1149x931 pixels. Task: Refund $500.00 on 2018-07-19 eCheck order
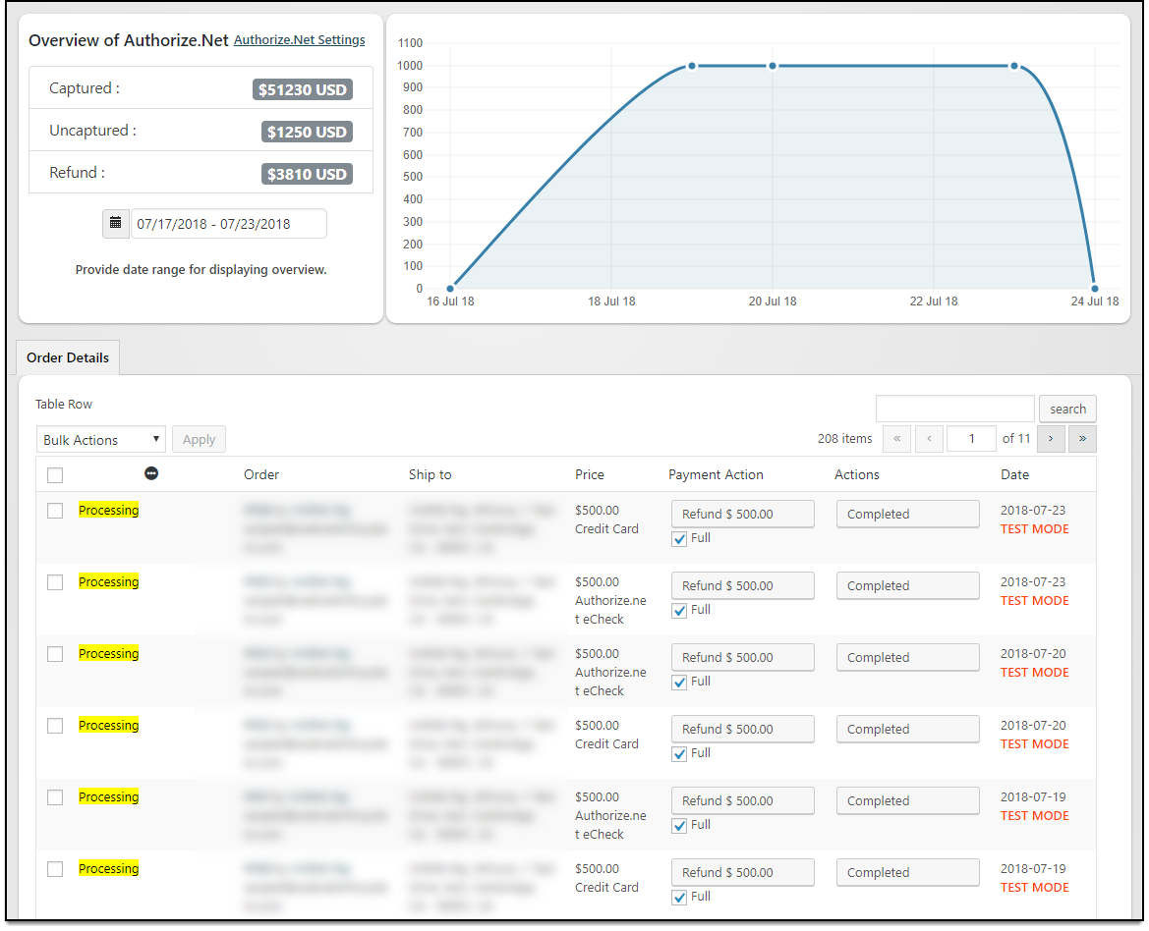(742, 800)
